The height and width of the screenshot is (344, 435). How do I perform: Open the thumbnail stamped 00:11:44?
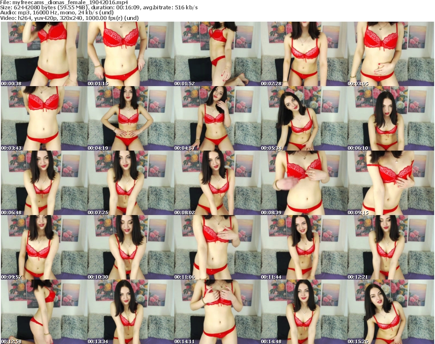tap(304, 248)
